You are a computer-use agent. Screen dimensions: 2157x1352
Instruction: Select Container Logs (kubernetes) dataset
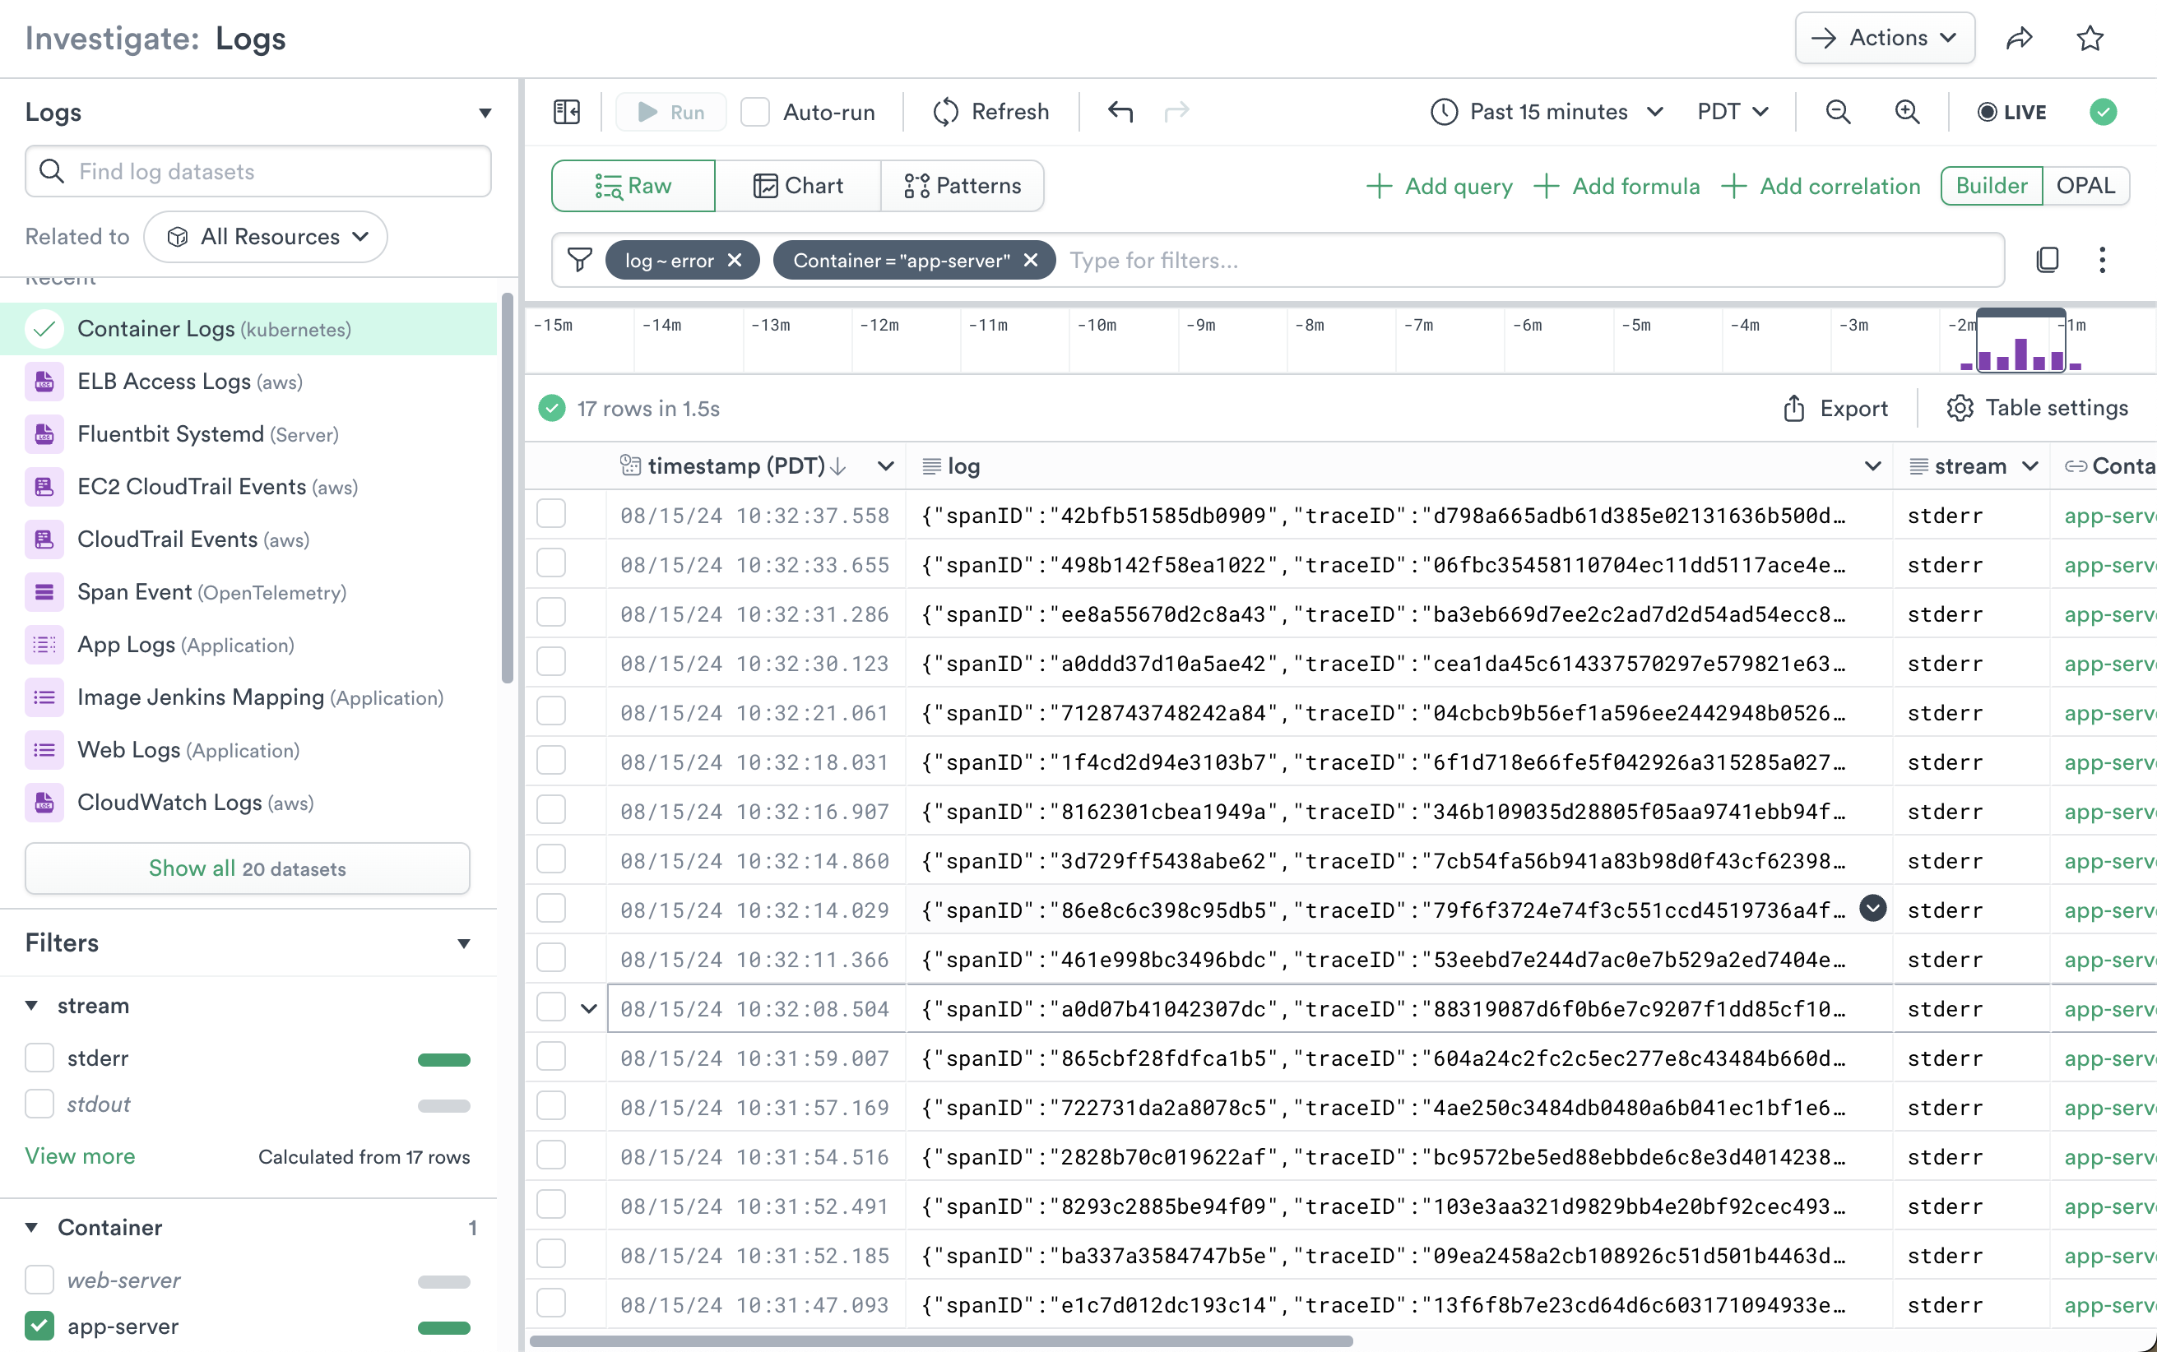(248, 329)
